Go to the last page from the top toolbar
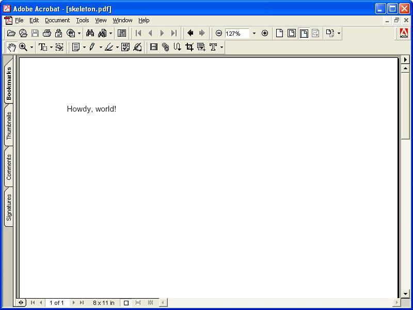 click(174, 33)
